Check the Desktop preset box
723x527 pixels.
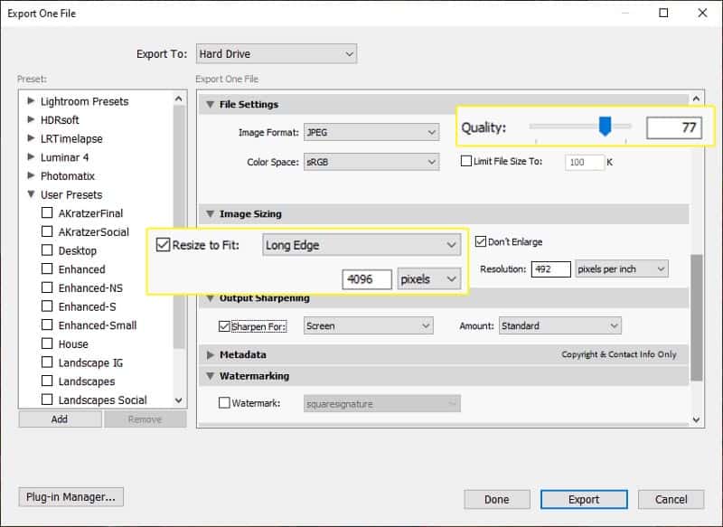click(47, 249)
